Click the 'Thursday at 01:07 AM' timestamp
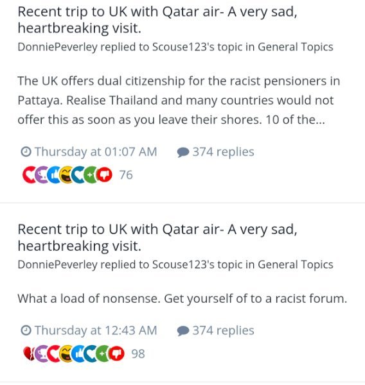This screenshot has height=385, width=365. [96, 151]
